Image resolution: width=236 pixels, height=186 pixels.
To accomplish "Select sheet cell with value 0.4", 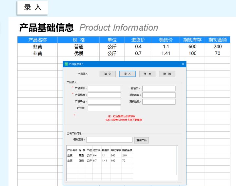I will coord(138,46).
